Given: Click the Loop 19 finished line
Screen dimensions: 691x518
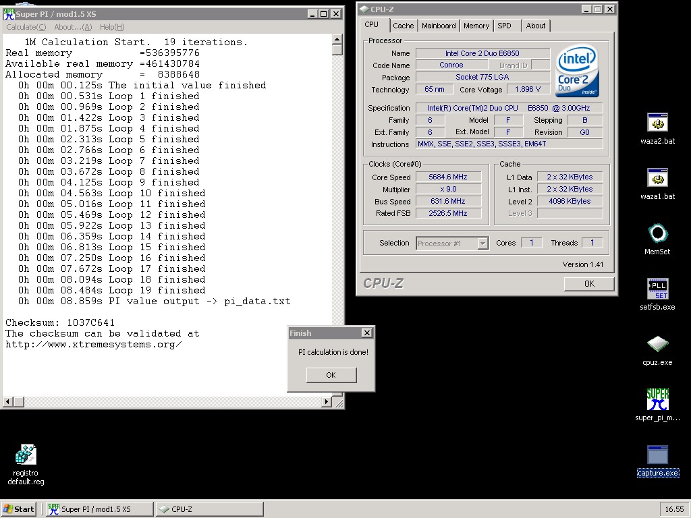Looking at the screenshot, I should [111, 290].
